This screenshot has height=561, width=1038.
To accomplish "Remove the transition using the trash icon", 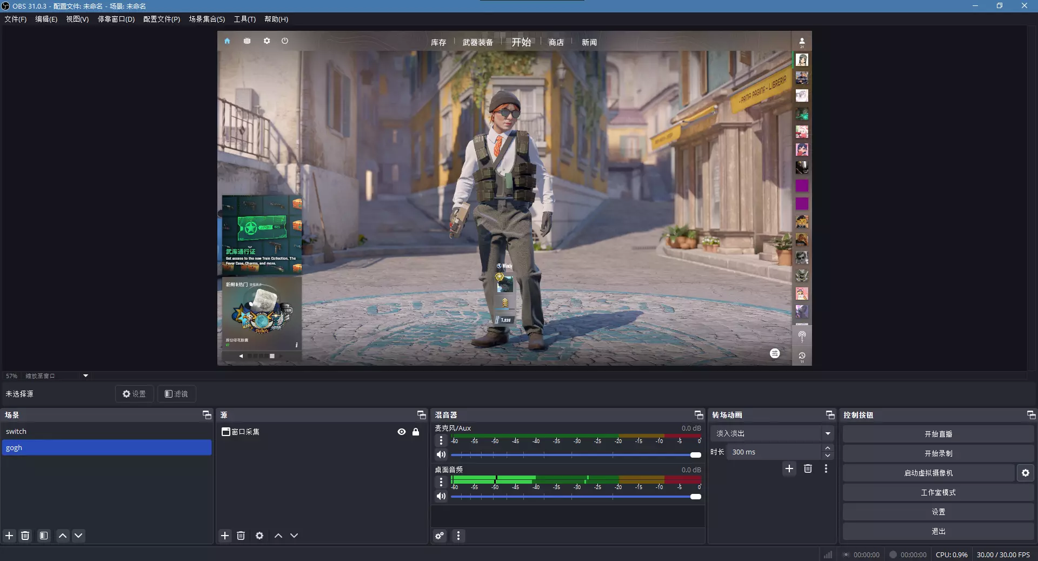I will pos(808,468).
